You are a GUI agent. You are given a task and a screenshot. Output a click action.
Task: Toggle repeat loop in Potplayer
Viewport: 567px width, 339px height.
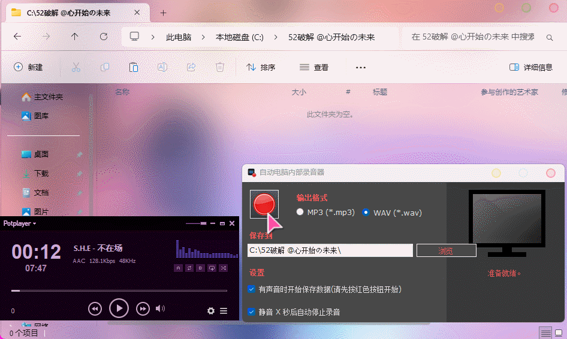tap(189, 268)
